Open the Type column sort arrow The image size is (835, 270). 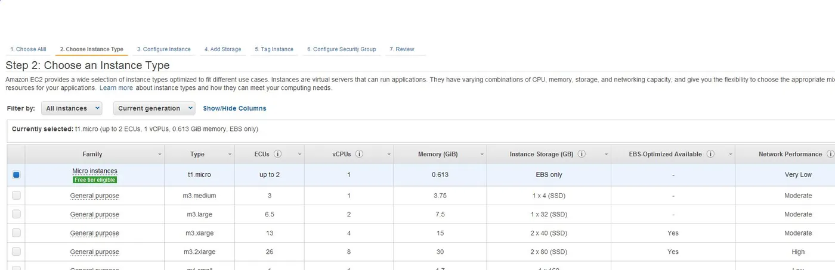230,155
